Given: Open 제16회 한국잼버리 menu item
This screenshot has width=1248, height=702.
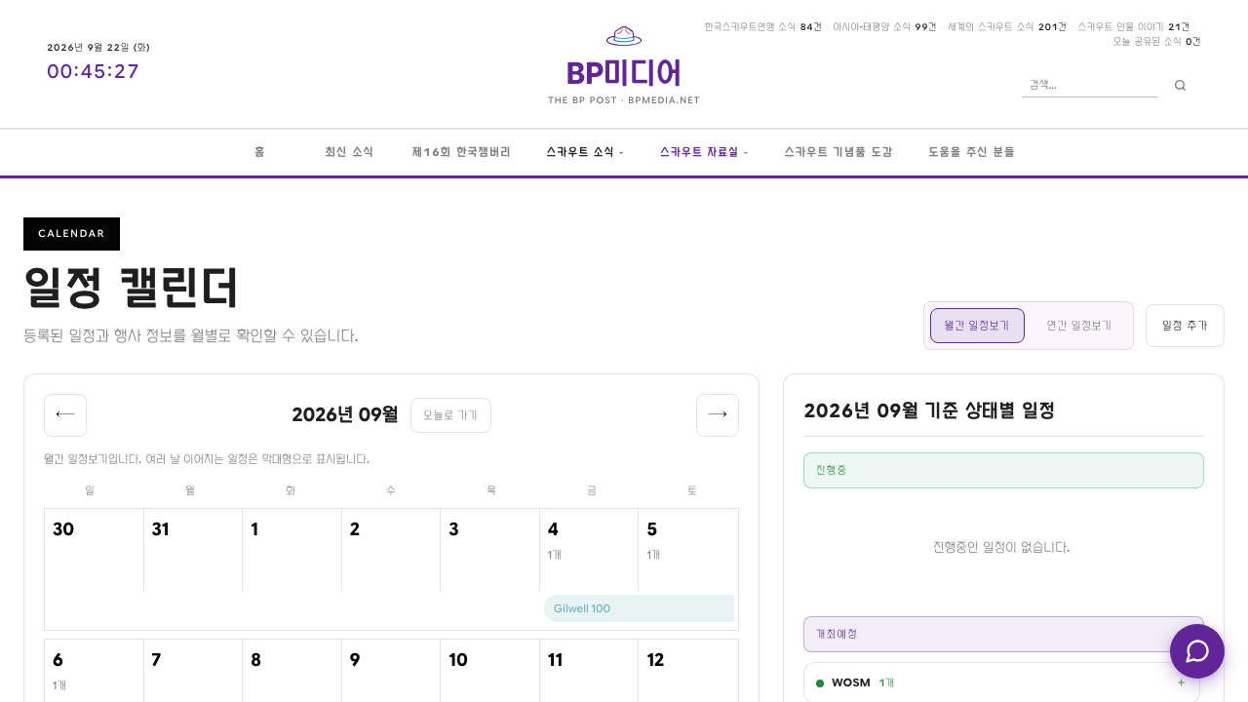Looking at the screenshot, I should pyautogui.click(x=461, y=152).
